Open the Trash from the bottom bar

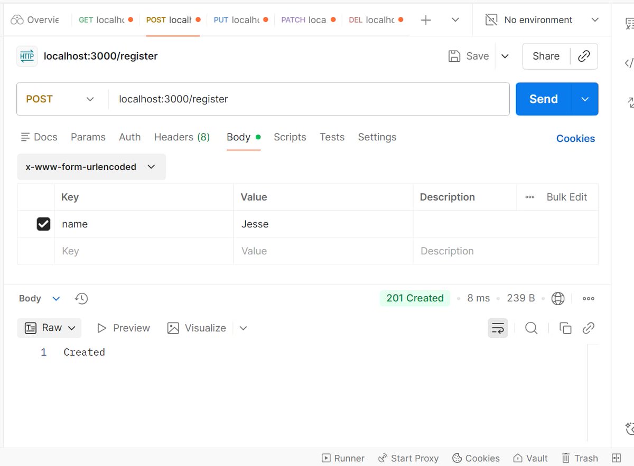point(580,458)
